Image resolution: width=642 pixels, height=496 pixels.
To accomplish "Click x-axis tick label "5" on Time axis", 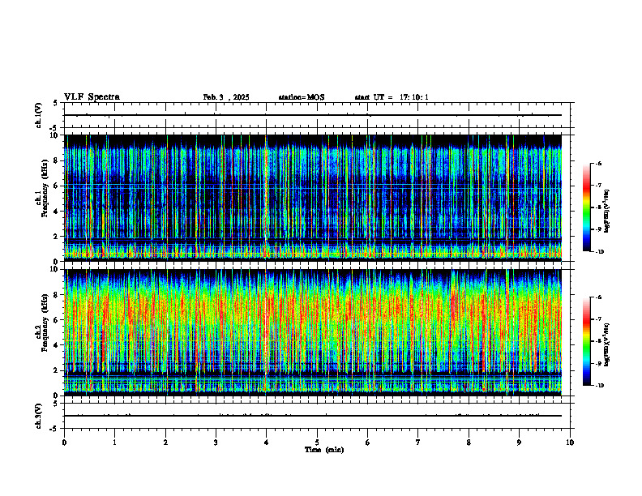I will (317, 443).
